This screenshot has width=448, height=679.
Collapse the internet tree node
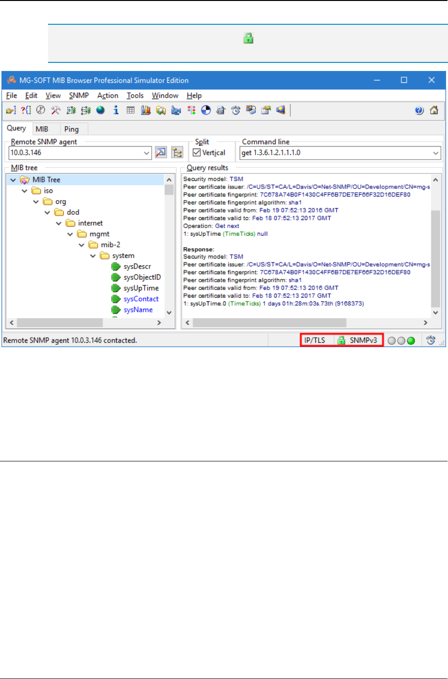59,223
